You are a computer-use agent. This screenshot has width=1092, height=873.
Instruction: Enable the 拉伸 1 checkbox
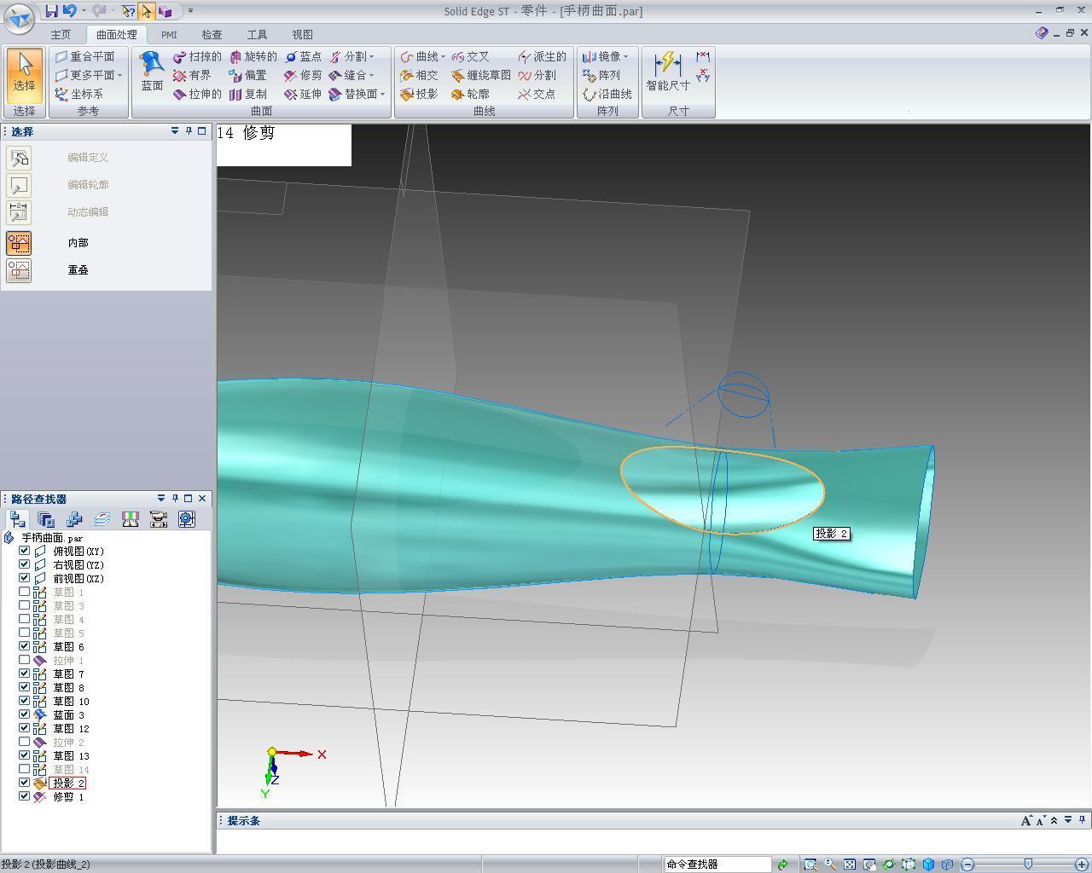pyautogui.click(x=25, y=660)
